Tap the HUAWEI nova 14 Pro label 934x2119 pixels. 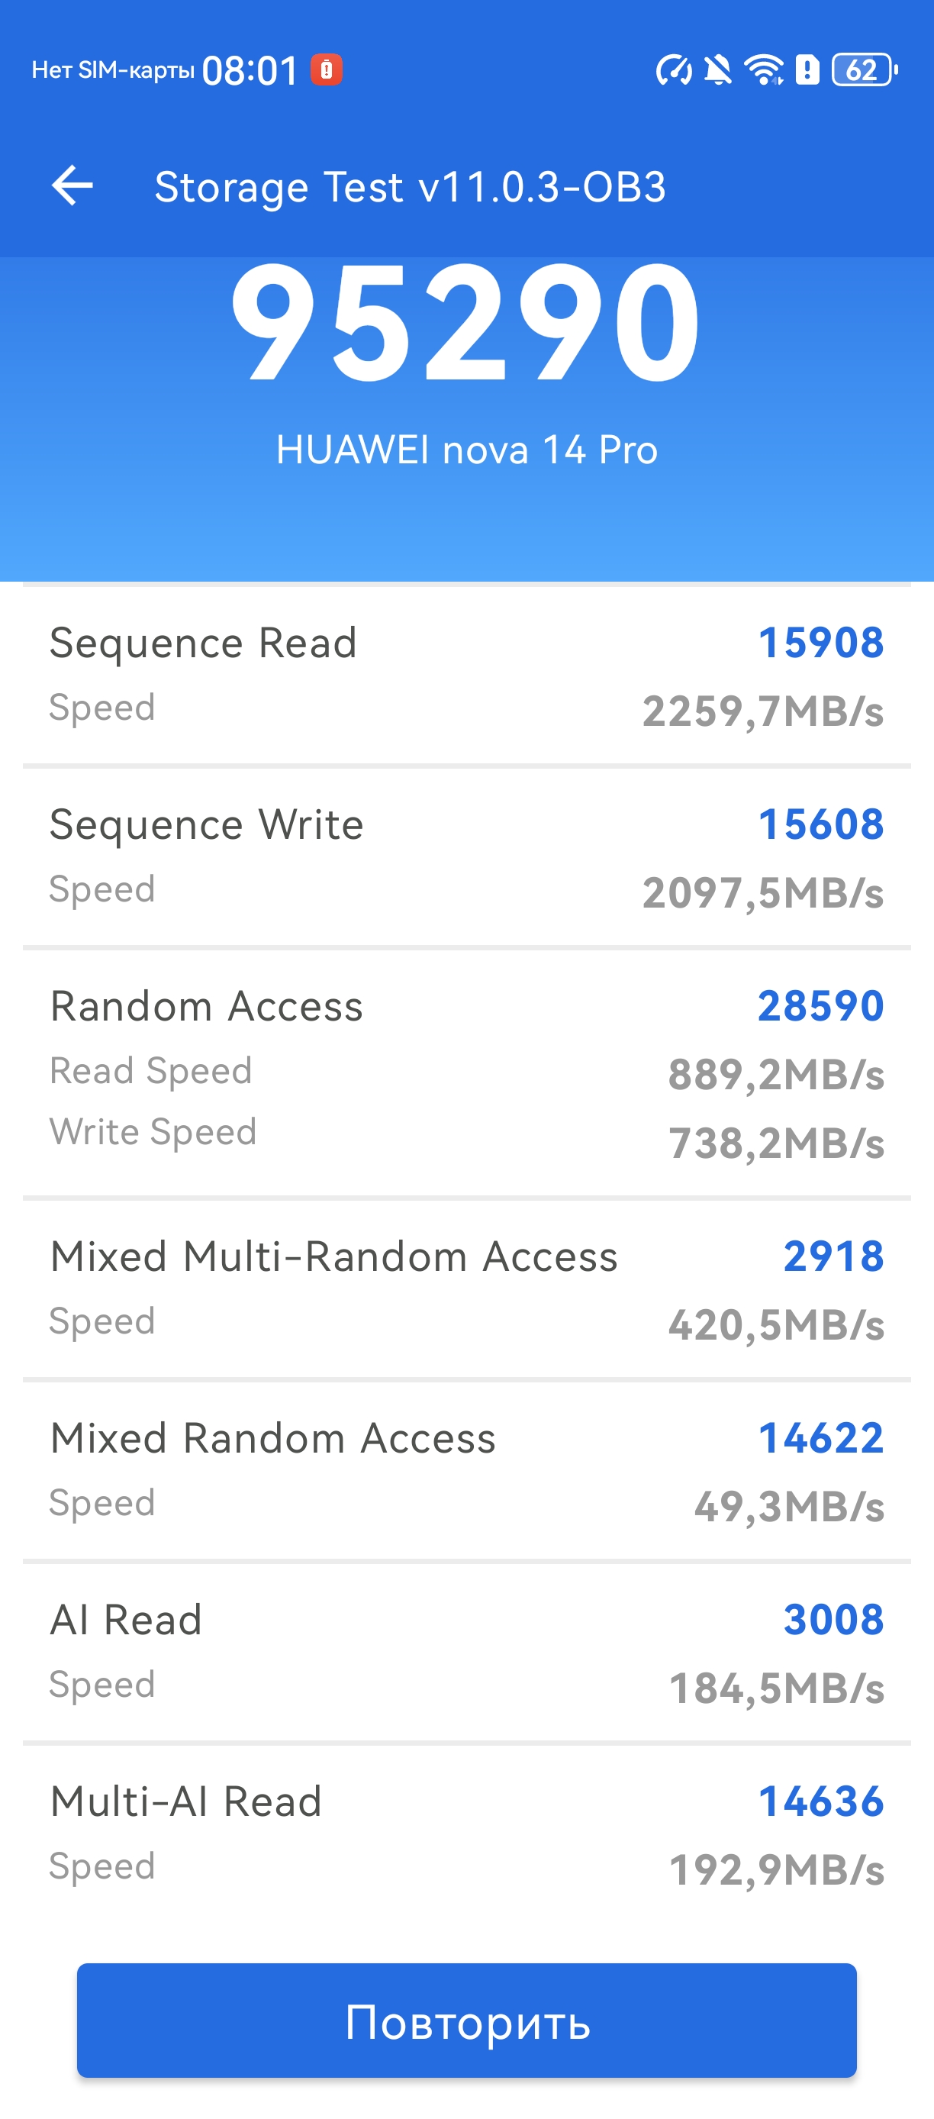coord(466,450)
